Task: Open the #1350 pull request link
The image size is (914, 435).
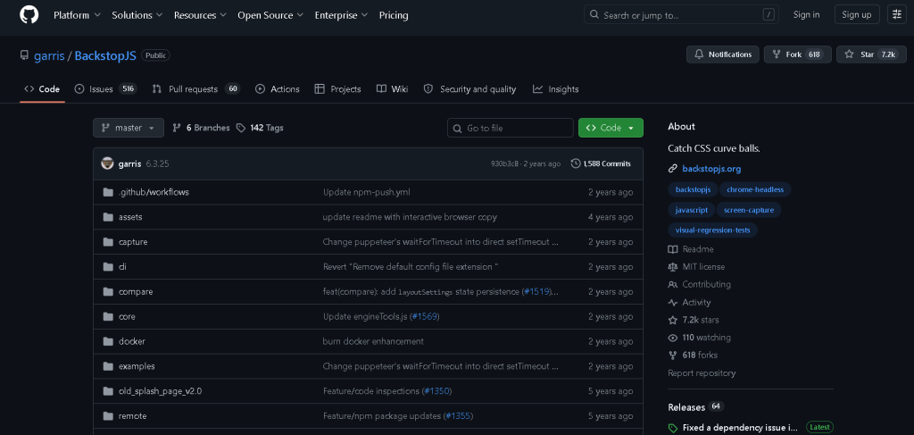Action: 437,391
